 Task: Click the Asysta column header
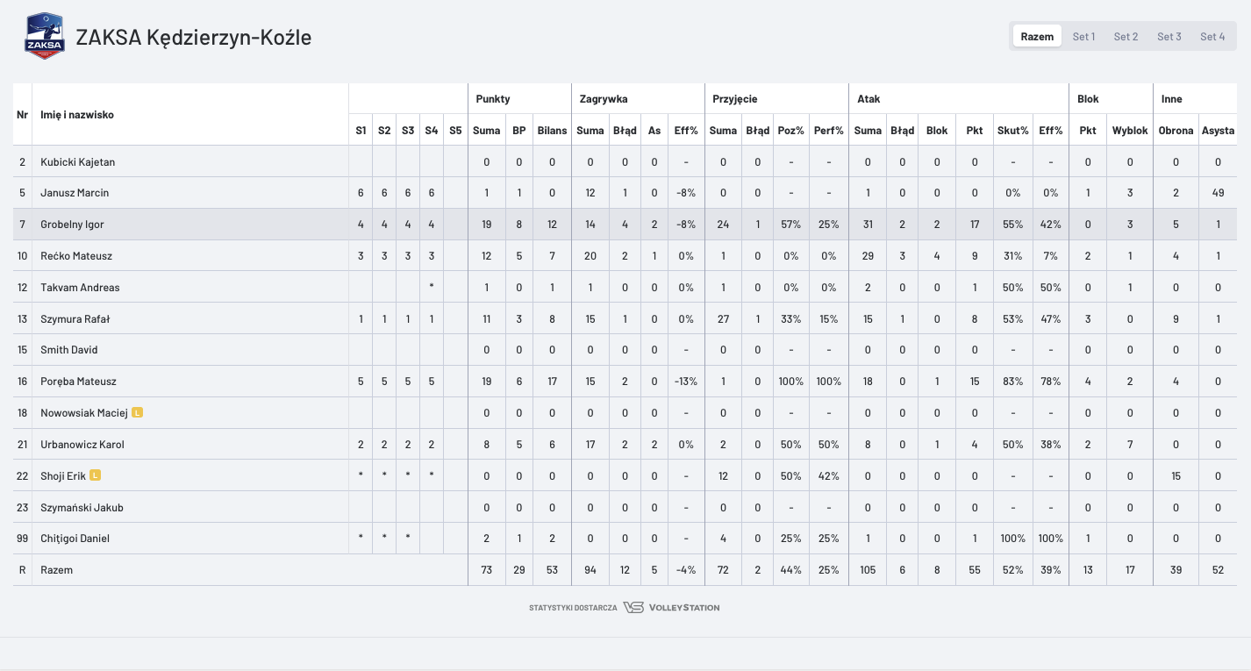[1218, 131]
